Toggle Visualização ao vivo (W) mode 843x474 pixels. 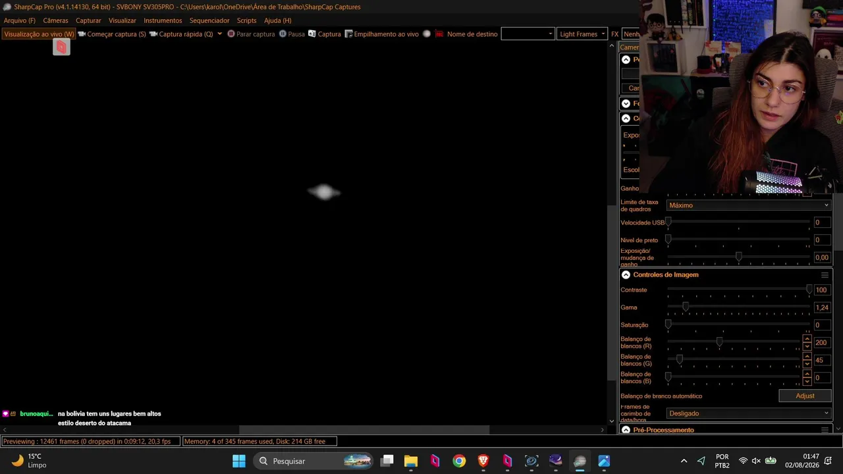(39, 34)
